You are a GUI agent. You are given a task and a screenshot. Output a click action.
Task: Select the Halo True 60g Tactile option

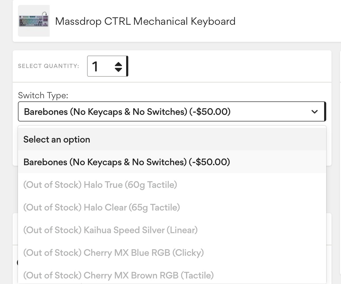[x=100, y=185]
